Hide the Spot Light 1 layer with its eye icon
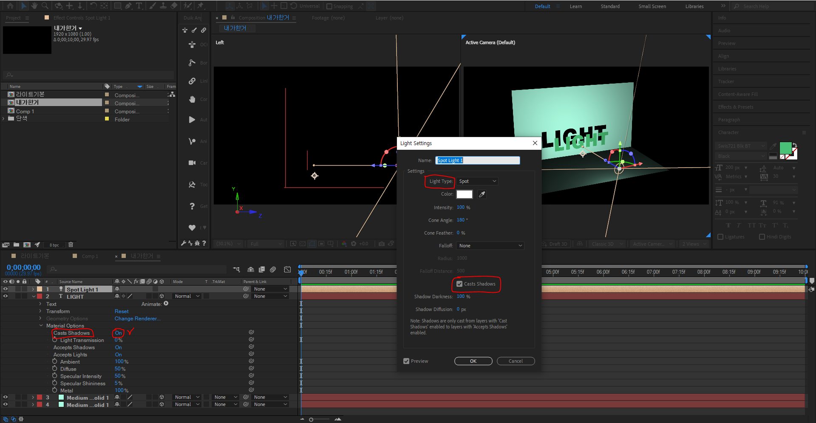 [x=6, y=289]
